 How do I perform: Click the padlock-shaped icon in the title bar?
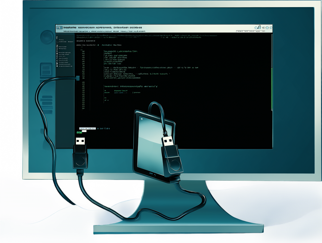coord(259,27)
